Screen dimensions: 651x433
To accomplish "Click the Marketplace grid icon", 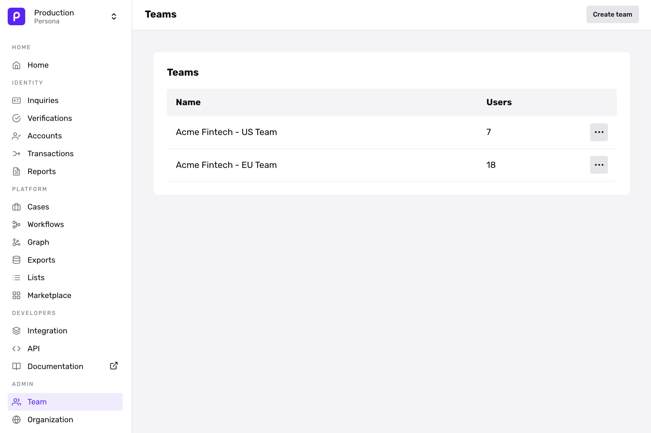I will [16, 296].
